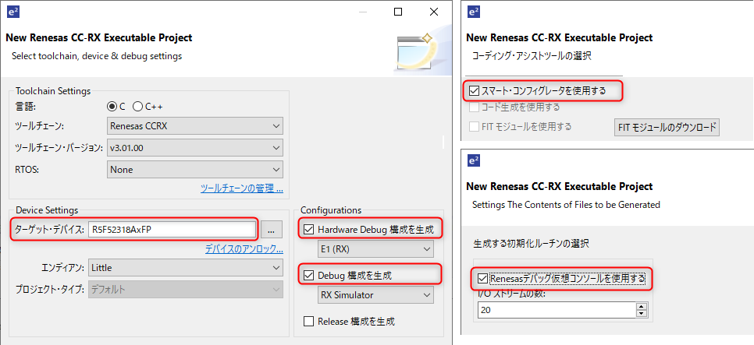Toggle スマート・コンフィグレータを使用する checkbox
Viewport: 754px width, 345px height.
pos(474,90)
